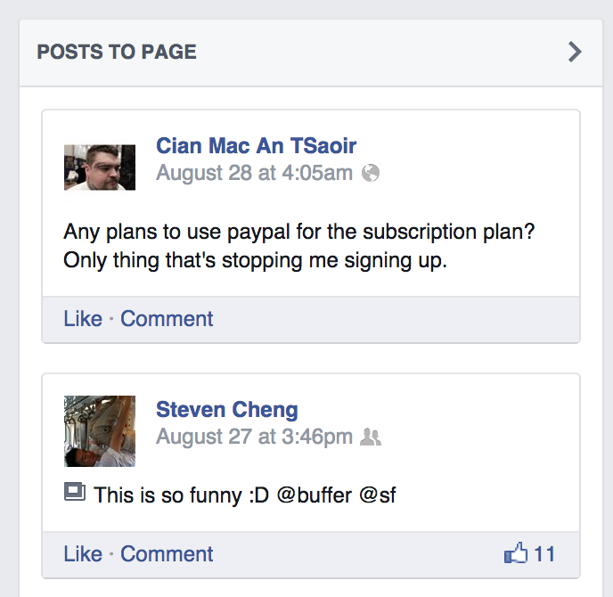Viewport: 613px width, 597px height.
Task: Open Cian Mac An TSaoir's profile name link
Action: [256, 146]
